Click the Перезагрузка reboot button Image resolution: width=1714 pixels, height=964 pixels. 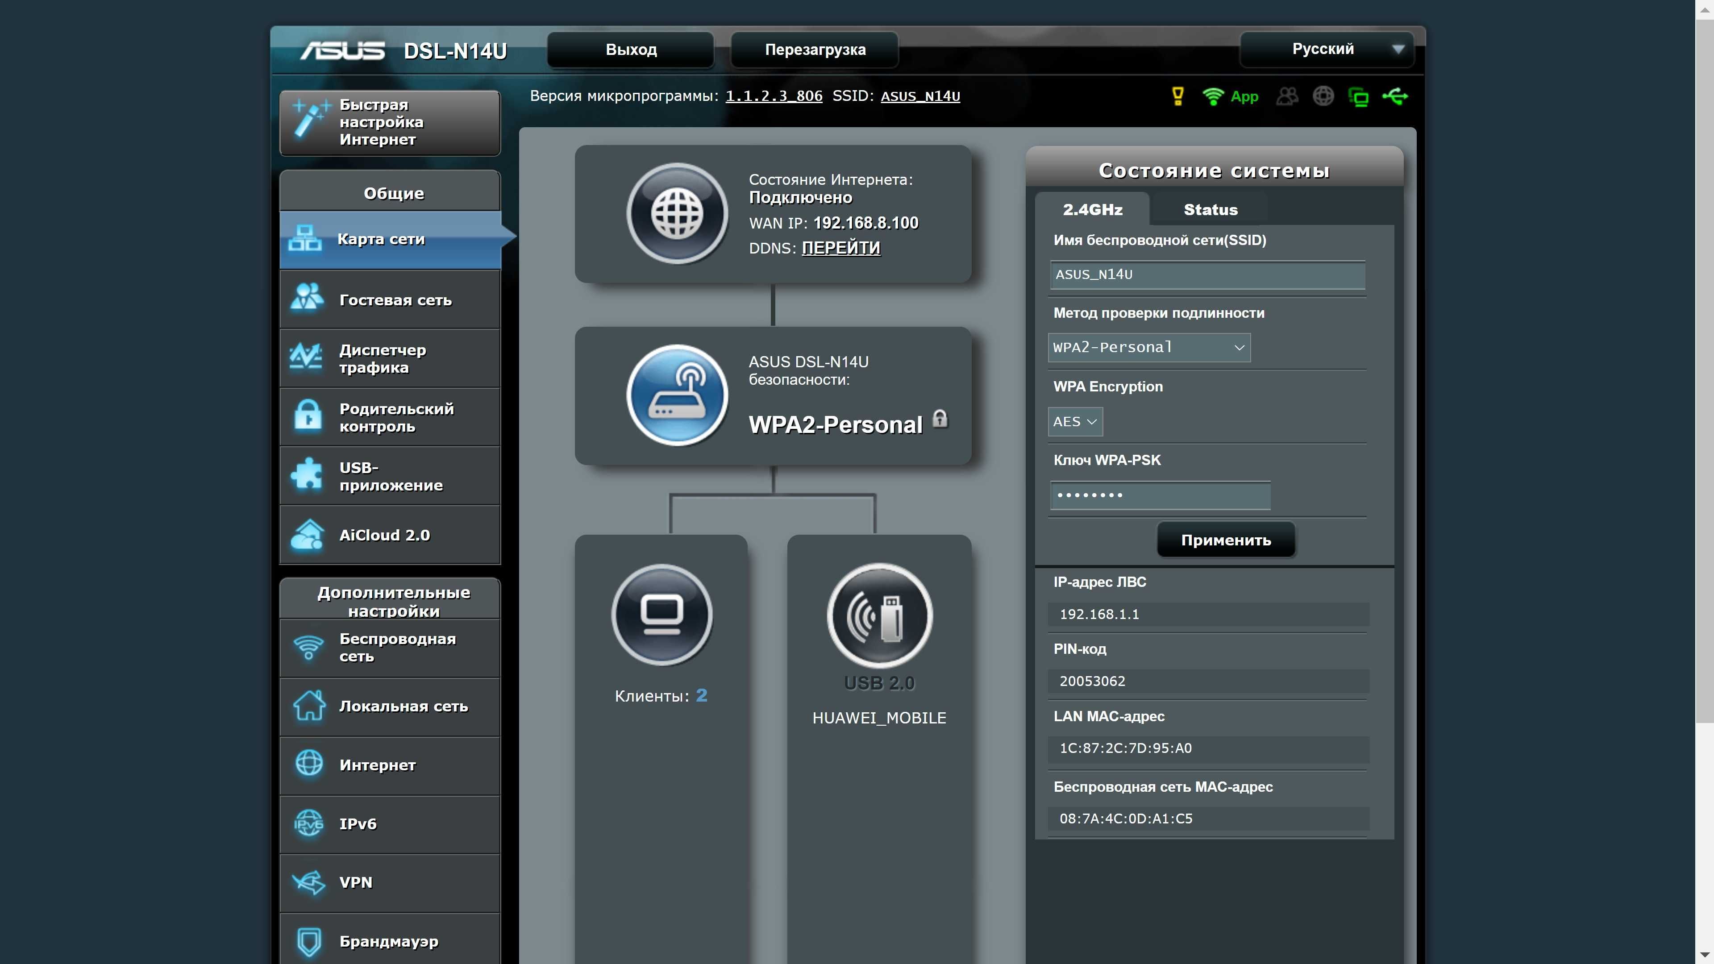pyautogui.click(x=815, y=49)
